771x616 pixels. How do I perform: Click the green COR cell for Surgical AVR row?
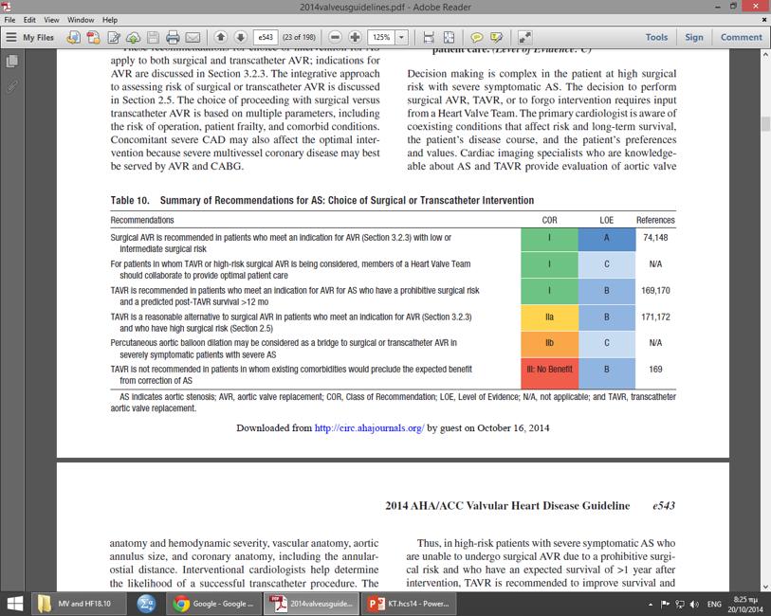tap(549, 238)
